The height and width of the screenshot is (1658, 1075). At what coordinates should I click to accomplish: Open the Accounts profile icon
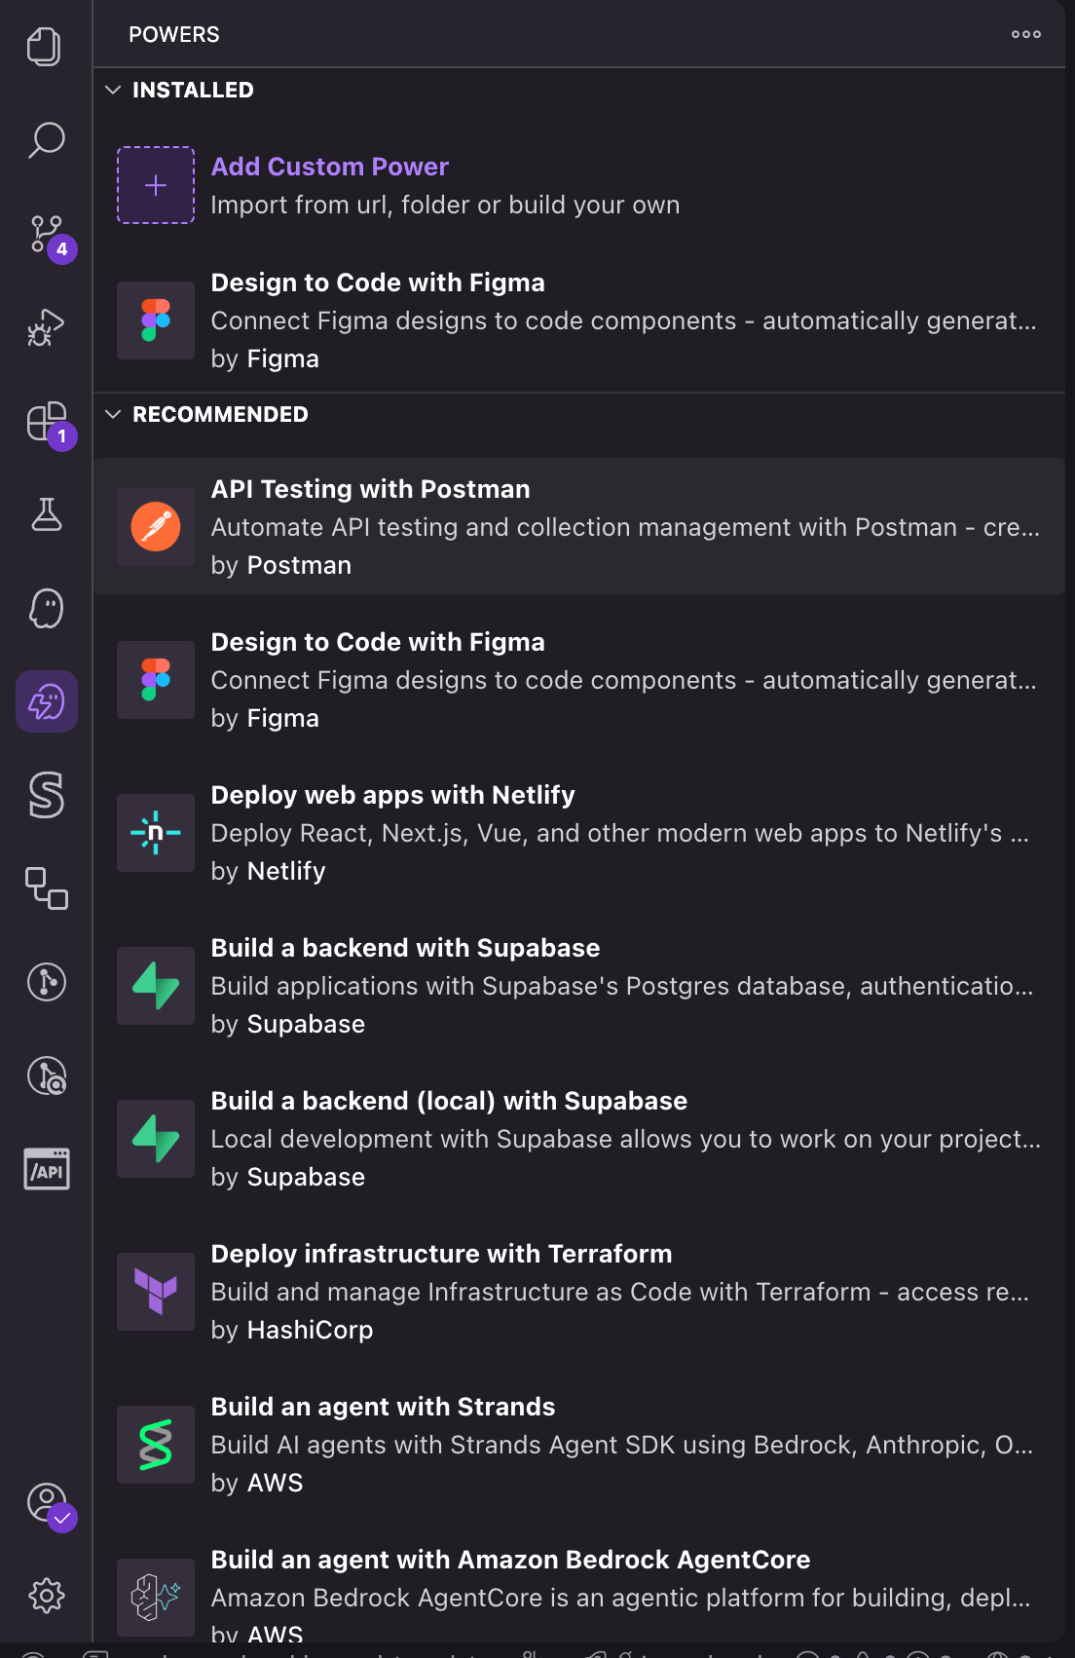46,1502
